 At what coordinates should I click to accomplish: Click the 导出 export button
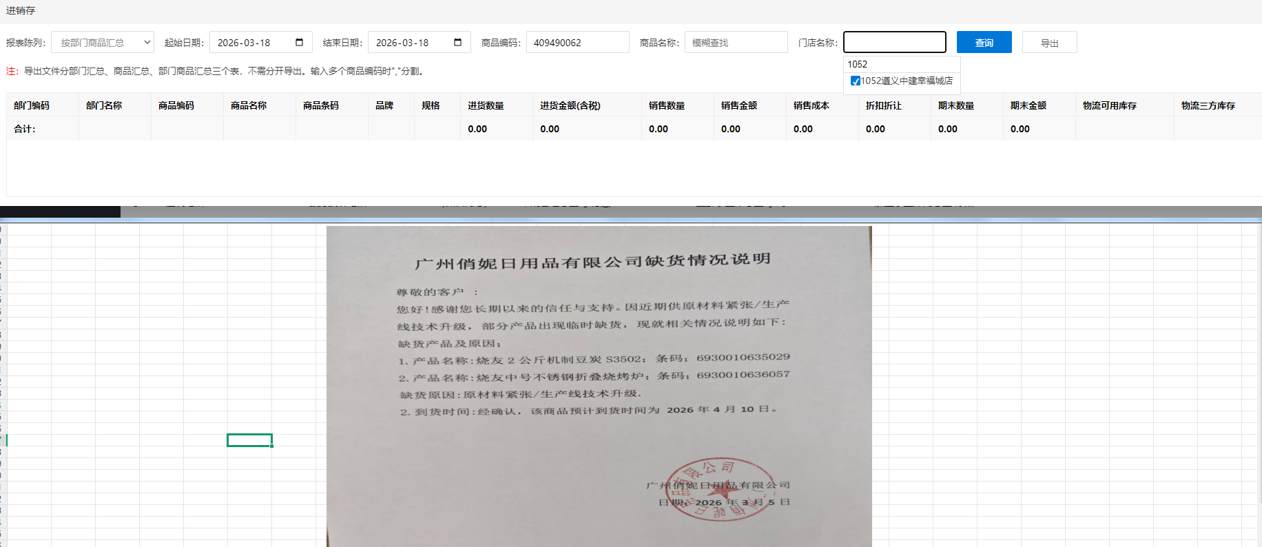pos(1049,43)
